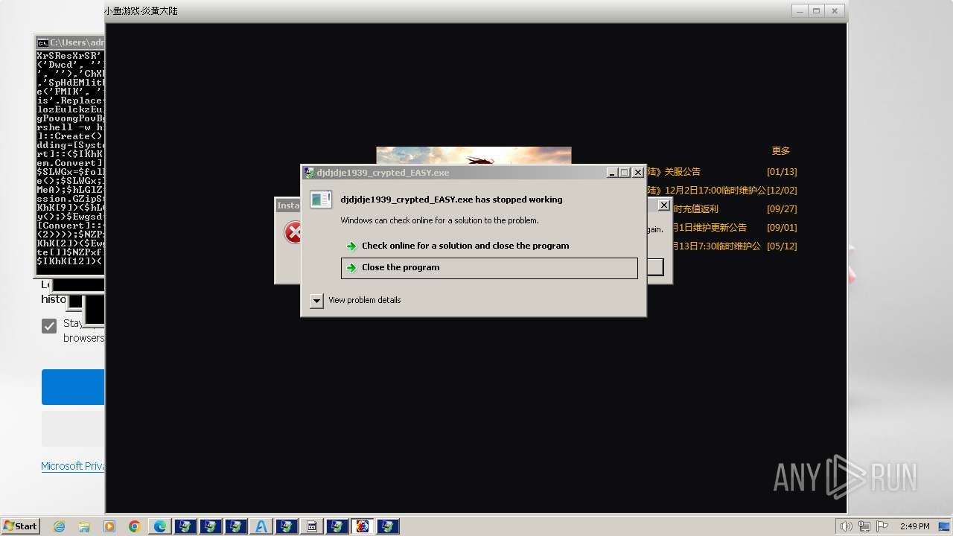Screen dimensions: 953x536
Task: Open the 13日7:30临时维护公告 news entry
Action: [x=716, y=246]
